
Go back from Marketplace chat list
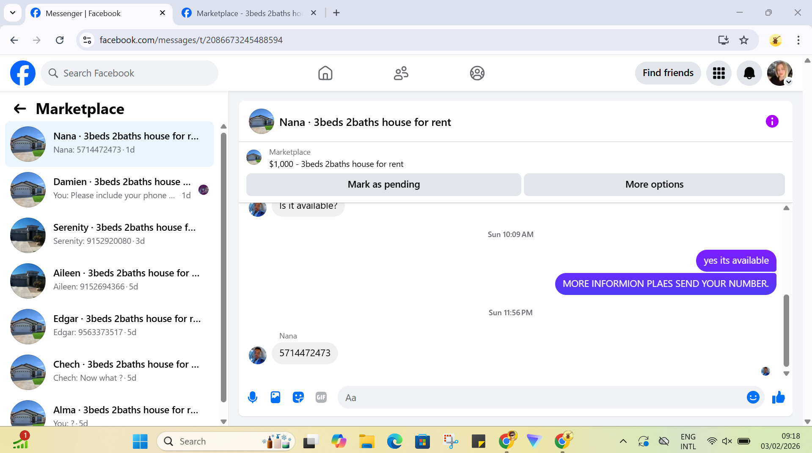(x=20, y=109)
